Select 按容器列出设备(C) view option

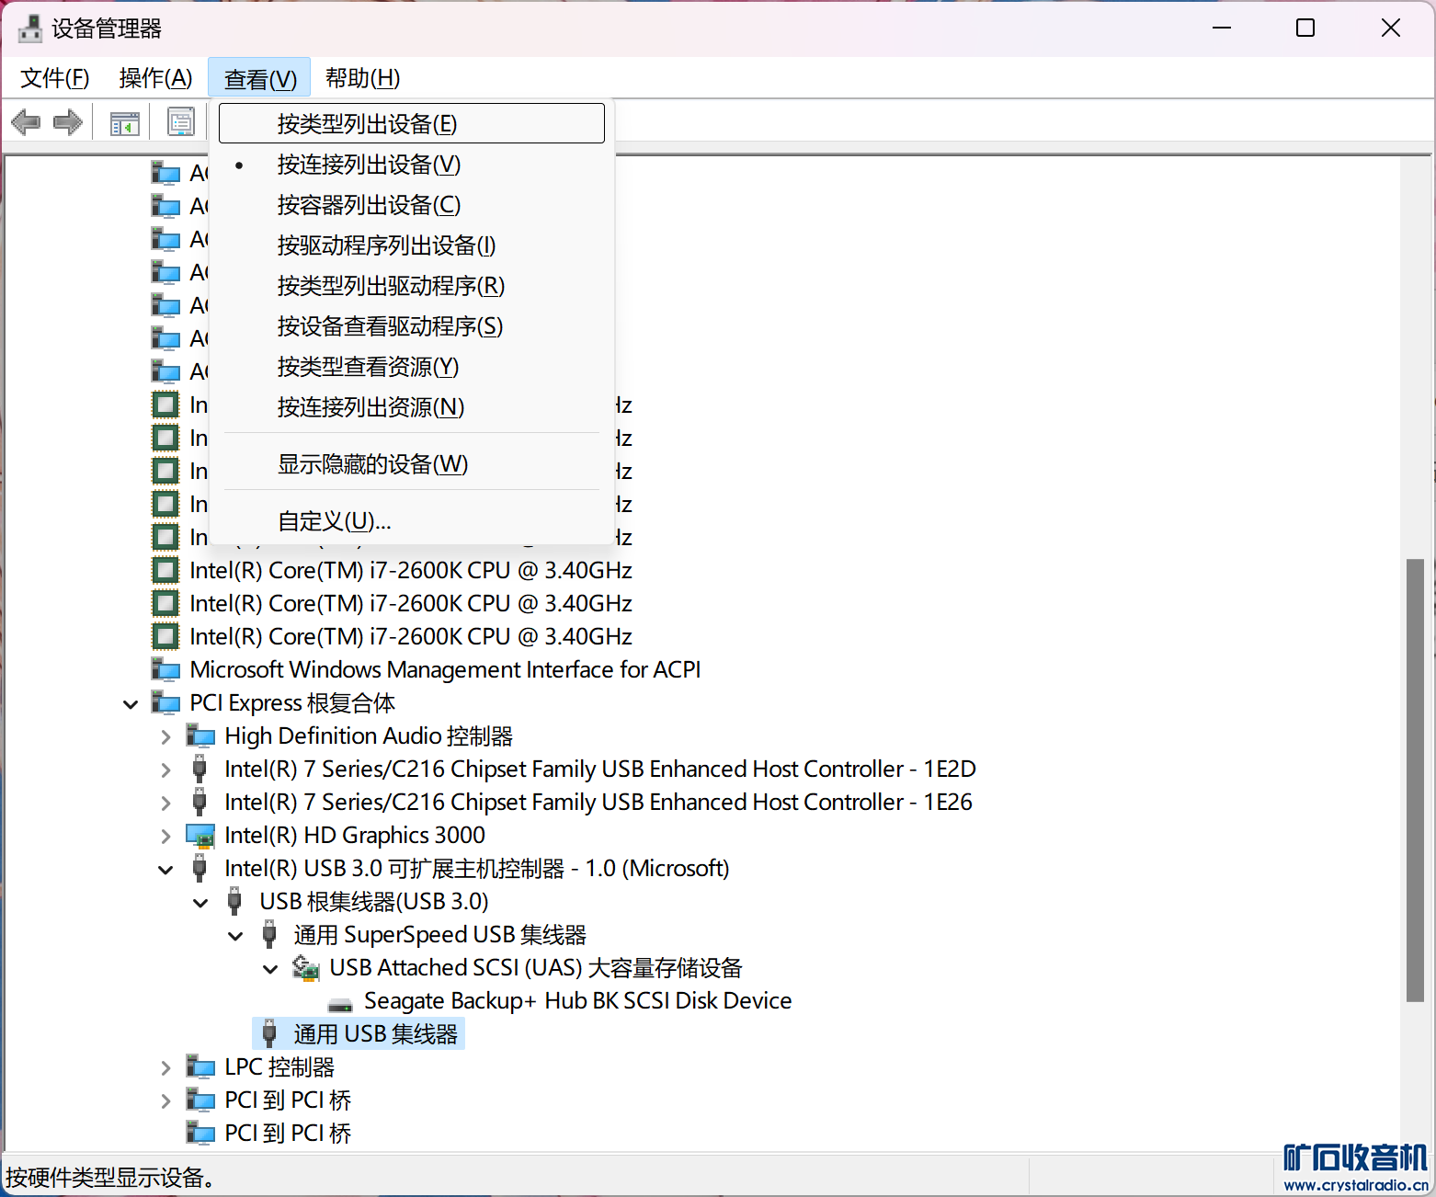412,205
